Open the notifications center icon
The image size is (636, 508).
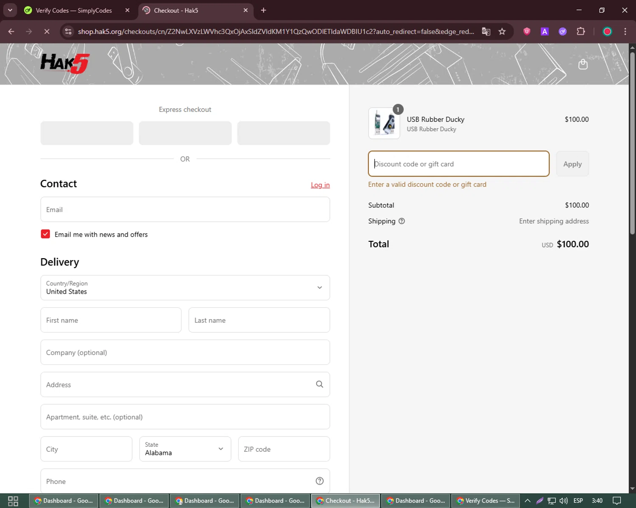617,501
